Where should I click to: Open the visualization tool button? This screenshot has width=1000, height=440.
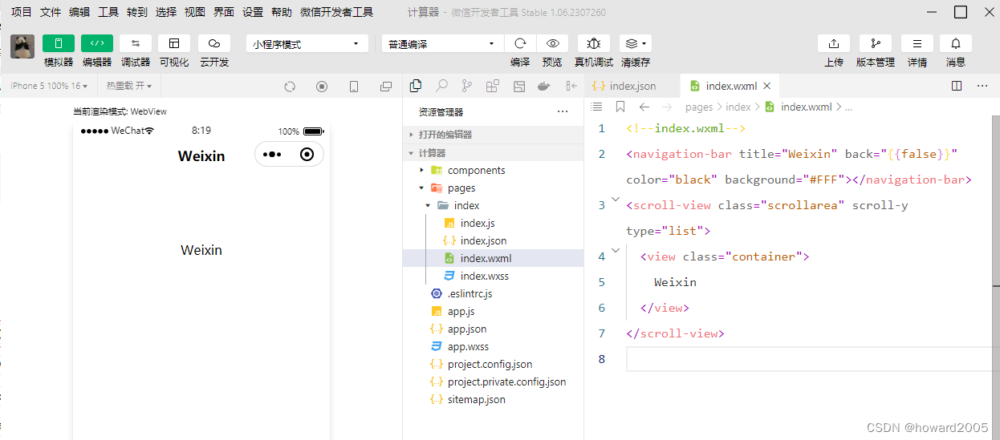(174, 43)
